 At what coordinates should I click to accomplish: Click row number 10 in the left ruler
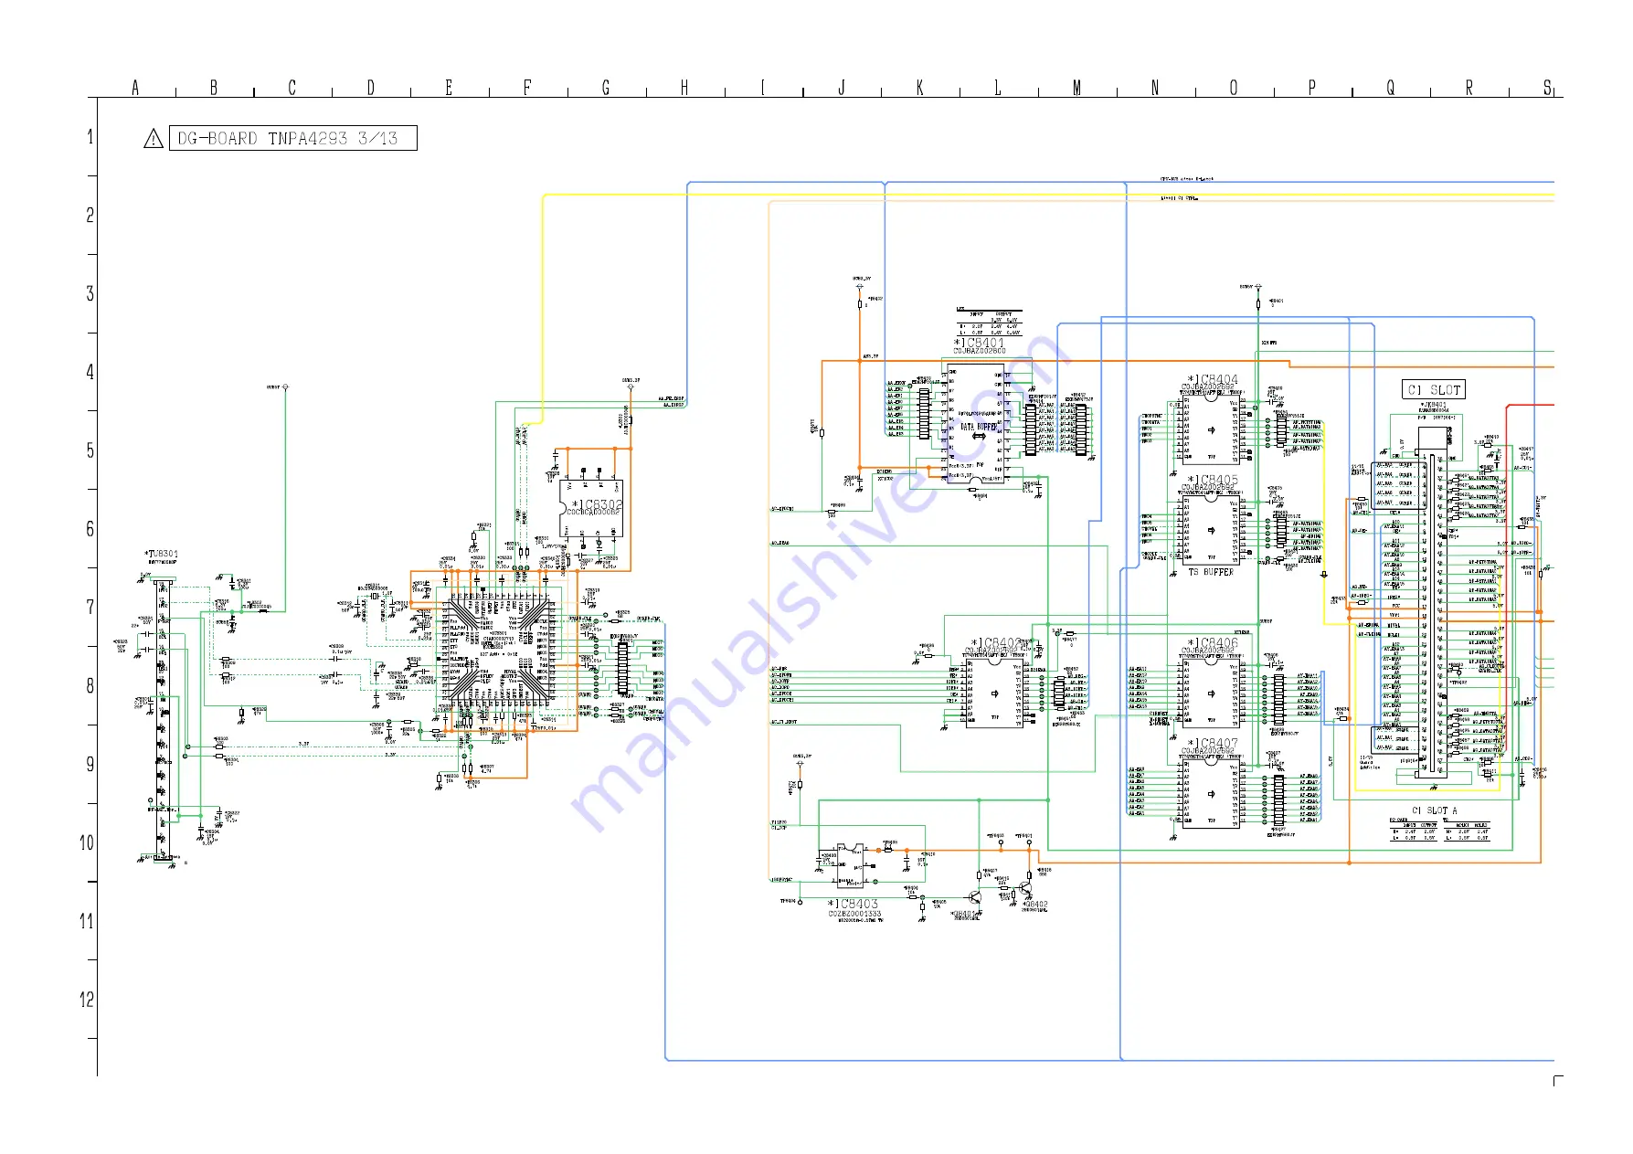87,842
